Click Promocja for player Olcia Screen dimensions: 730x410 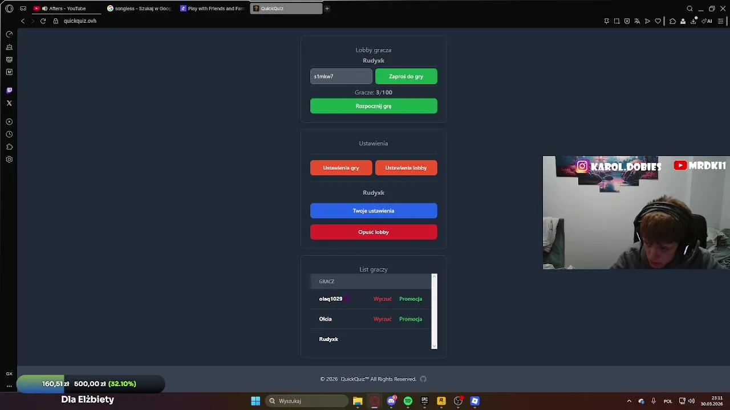click(411, 319)
